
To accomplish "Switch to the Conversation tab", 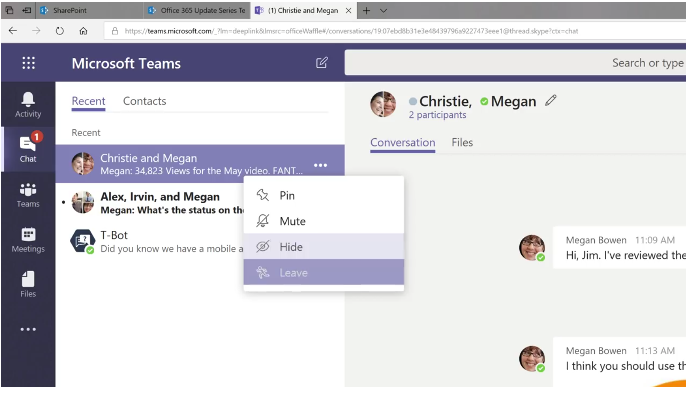I will pyautogui.click(x=403, y=143).
